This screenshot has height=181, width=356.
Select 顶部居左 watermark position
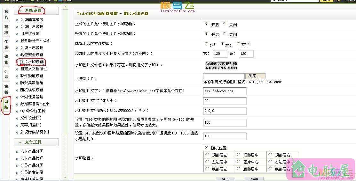pos(207,155)
